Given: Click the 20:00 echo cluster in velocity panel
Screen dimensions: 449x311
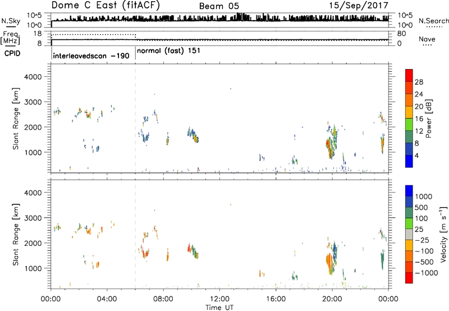Looking at the screenshot, I should click(331, 257).
